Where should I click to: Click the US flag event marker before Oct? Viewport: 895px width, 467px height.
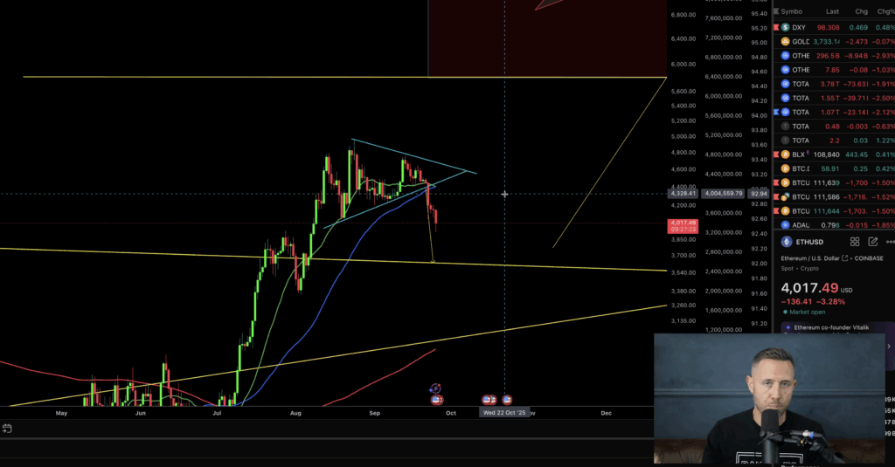[437, 400]
